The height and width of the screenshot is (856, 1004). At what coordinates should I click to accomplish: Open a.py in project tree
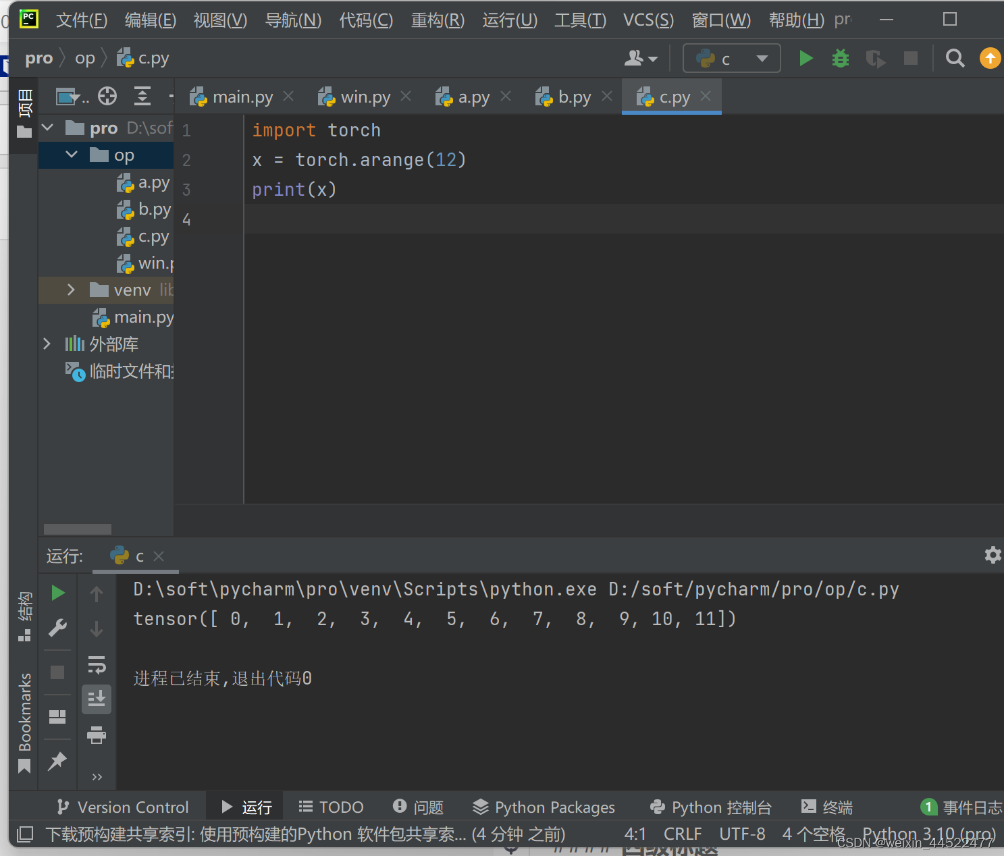pos(143,182)
